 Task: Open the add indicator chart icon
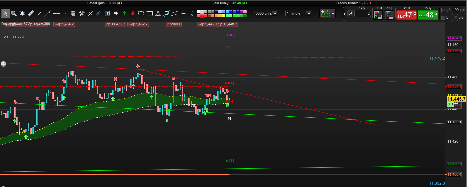[325, 13]
